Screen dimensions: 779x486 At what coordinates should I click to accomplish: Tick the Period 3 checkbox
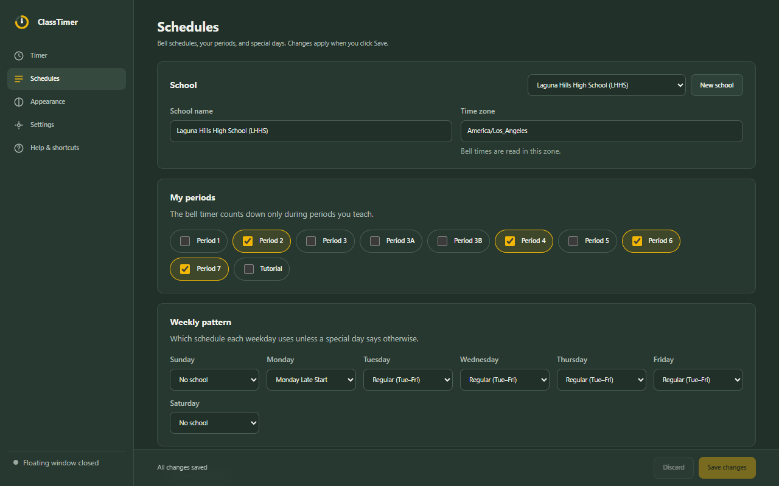click(311, 241)
